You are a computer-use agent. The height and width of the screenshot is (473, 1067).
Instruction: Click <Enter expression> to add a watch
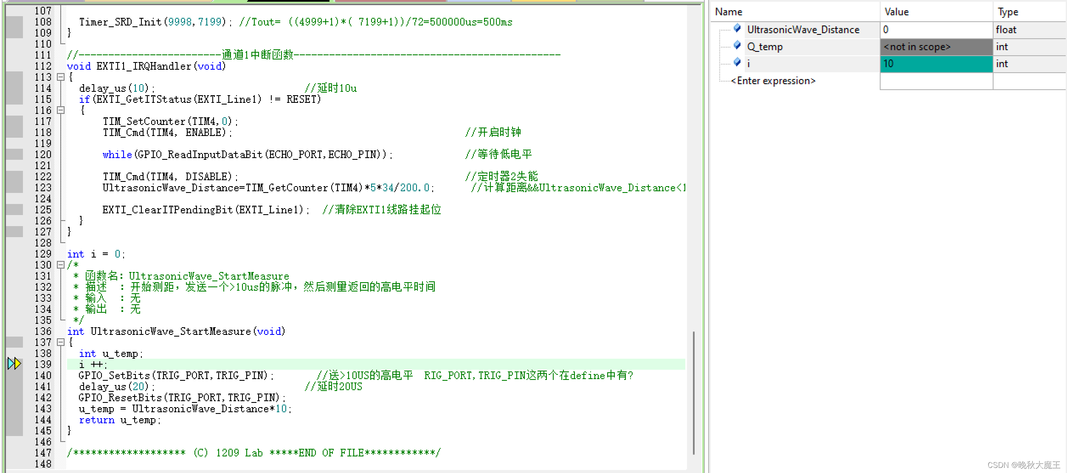tap(773, 80)
